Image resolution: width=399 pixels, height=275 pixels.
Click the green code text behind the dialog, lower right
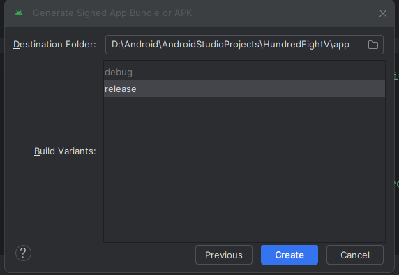(396, 184)
